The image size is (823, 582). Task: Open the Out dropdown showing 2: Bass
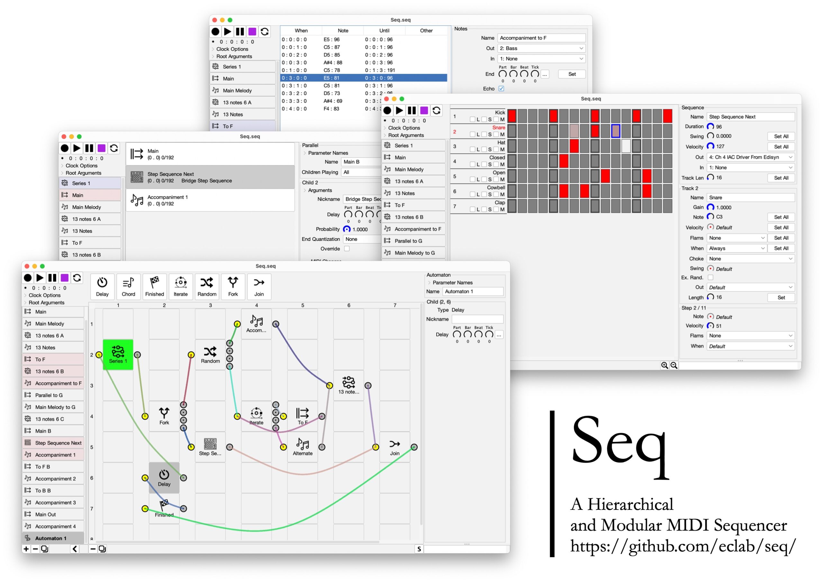click(541, 49)
